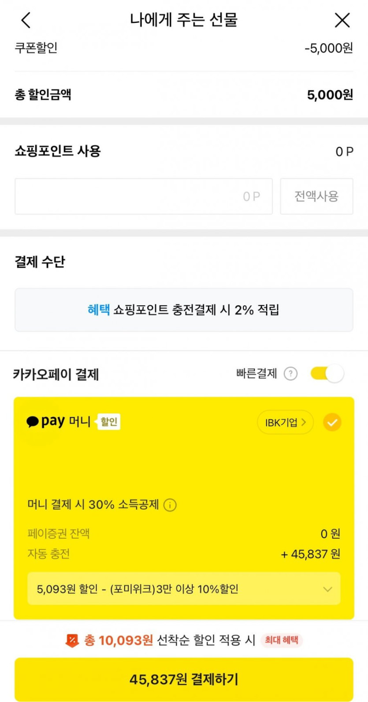
Task: Tap the 최대 혜택 badge
Action: [x=281, y=640]
